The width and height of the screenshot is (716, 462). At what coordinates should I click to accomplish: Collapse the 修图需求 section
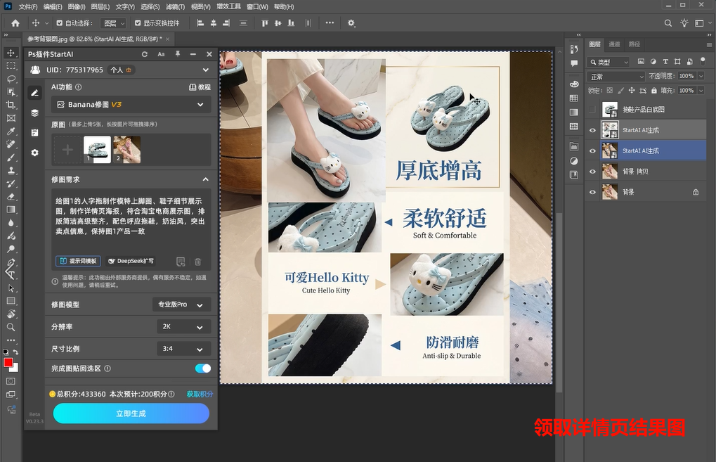[205, 179]
